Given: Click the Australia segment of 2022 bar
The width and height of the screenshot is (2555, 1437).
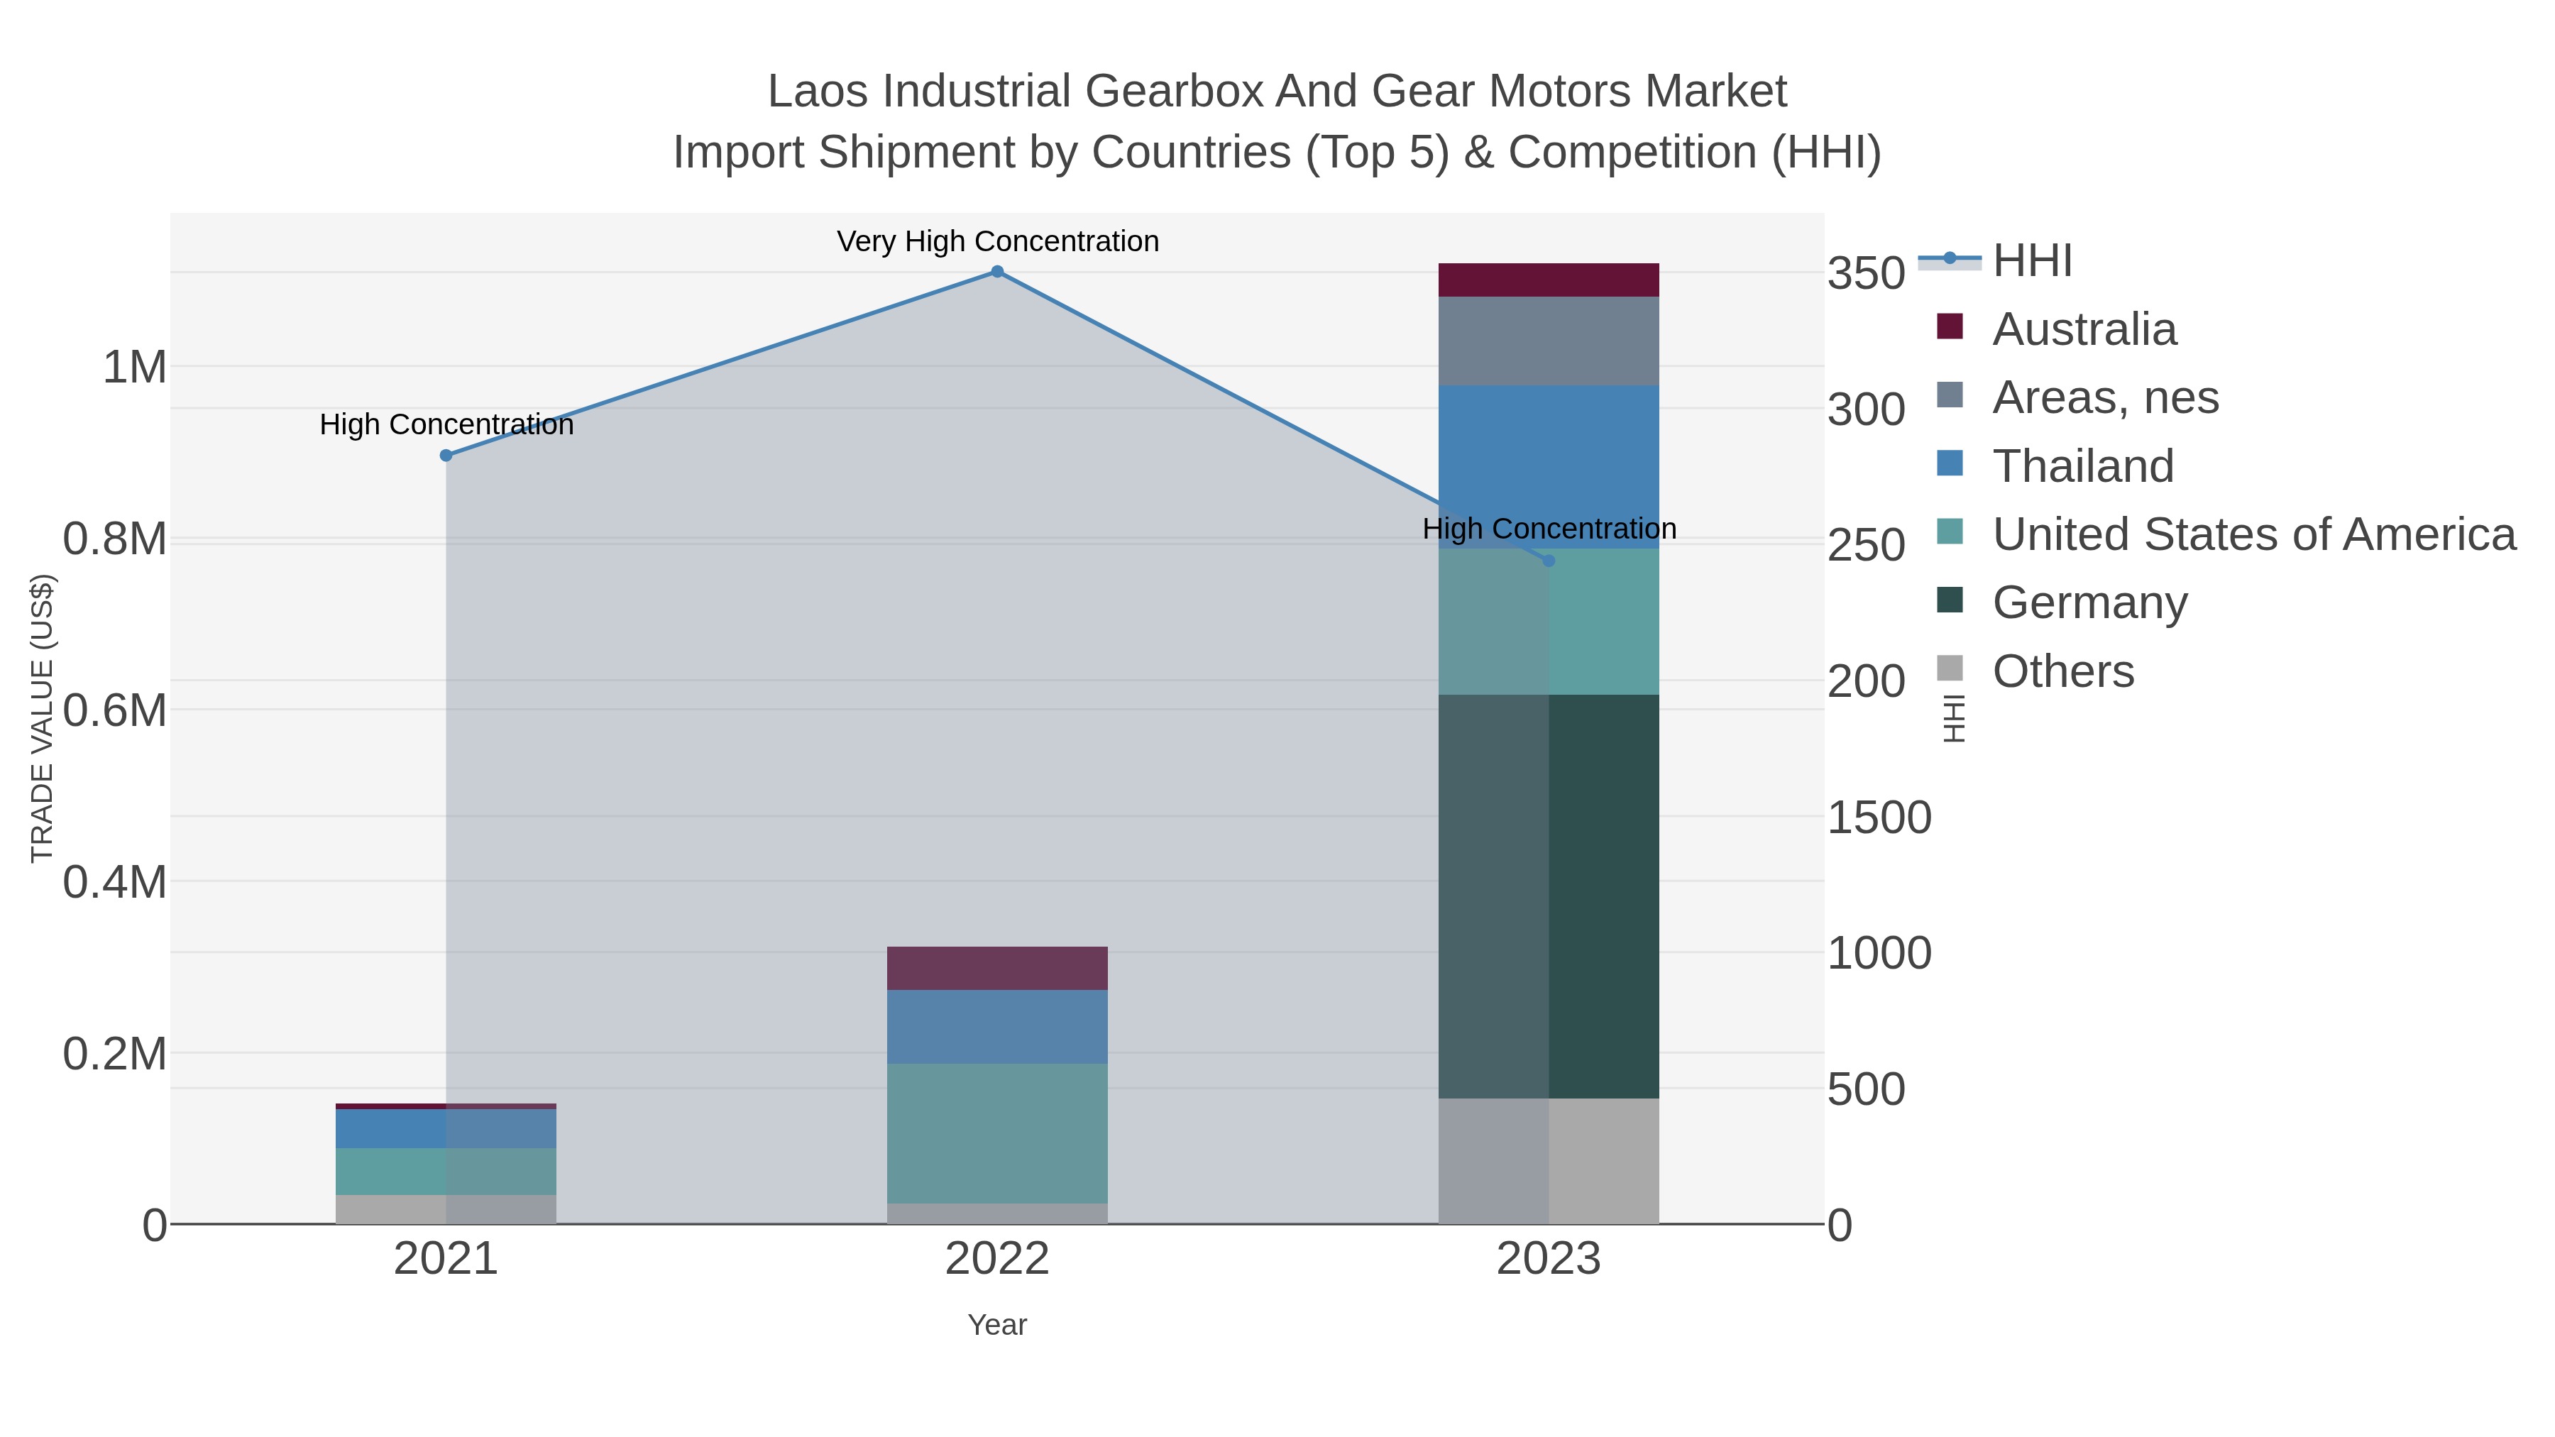Looking at the screenshot, I should pos(998,969).
